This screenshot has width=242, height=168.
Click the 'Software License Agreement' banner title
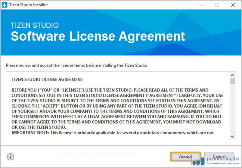pyautogui.click(x=98, y=36)
